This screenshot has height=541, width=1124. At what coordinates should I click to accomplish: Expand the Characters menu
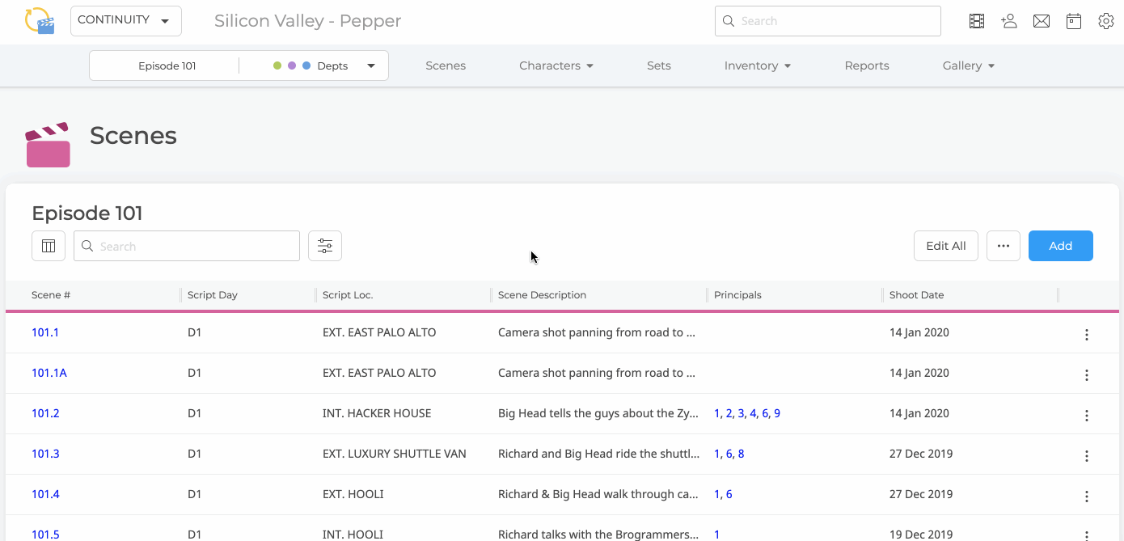556,66
